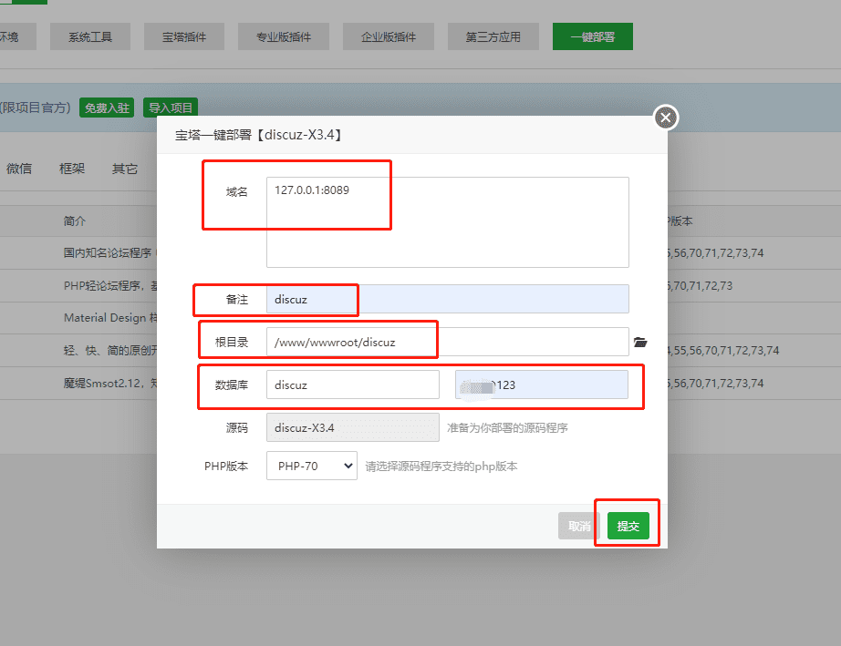Viewport: 841px width, 646px height.
Task: Click the green 提交 submit button
Action: click(x=628, y=526)
